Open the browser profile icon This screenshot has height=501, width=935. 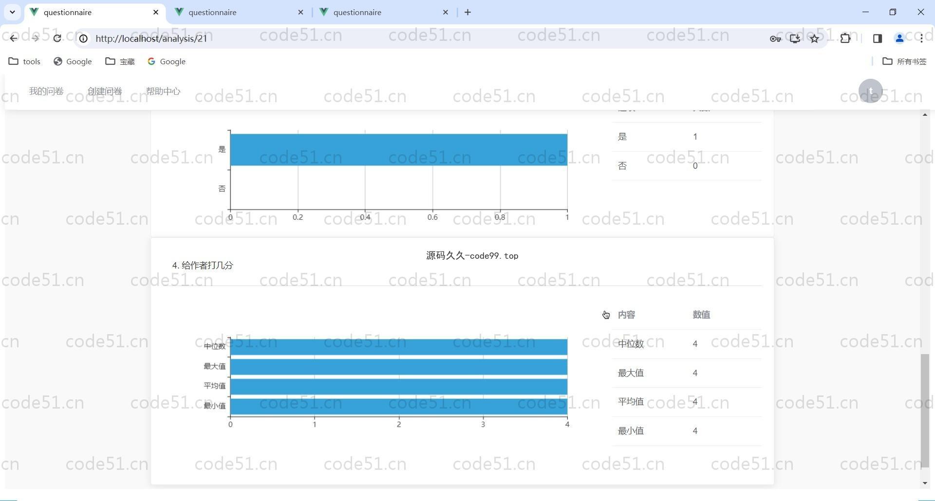click(899, 38)
